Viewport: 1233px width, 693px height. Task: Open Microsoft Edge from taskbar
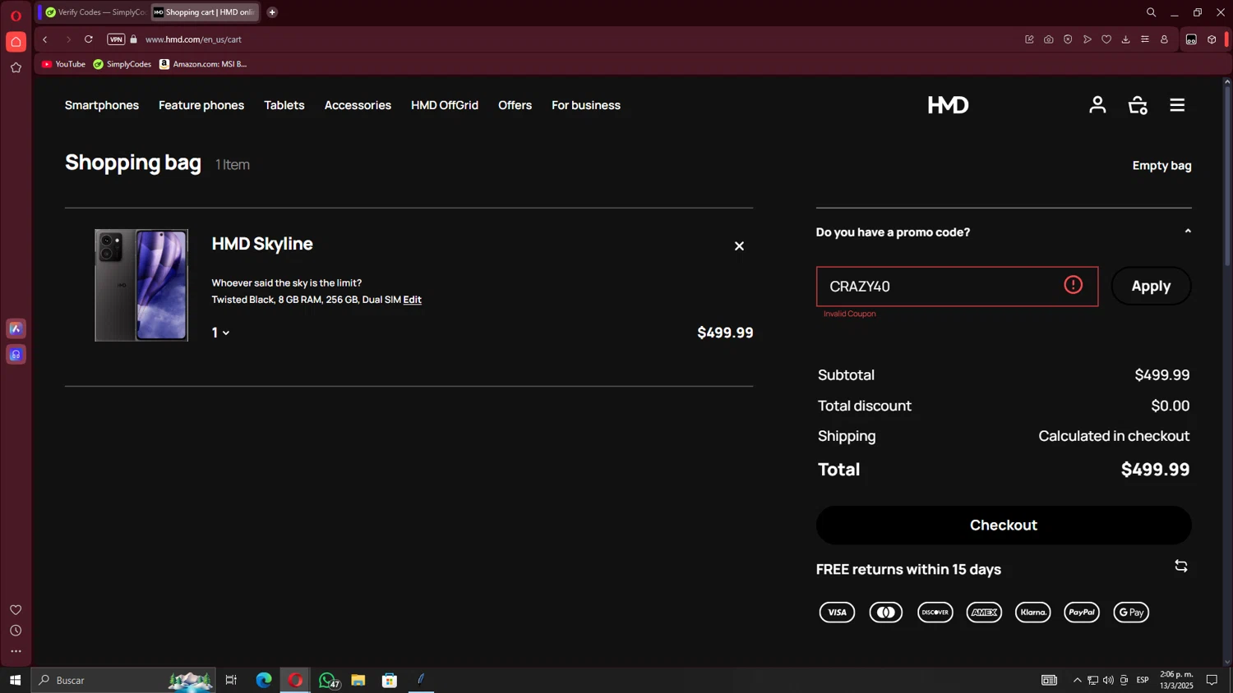pyautogui.click(x=263, y=680)
